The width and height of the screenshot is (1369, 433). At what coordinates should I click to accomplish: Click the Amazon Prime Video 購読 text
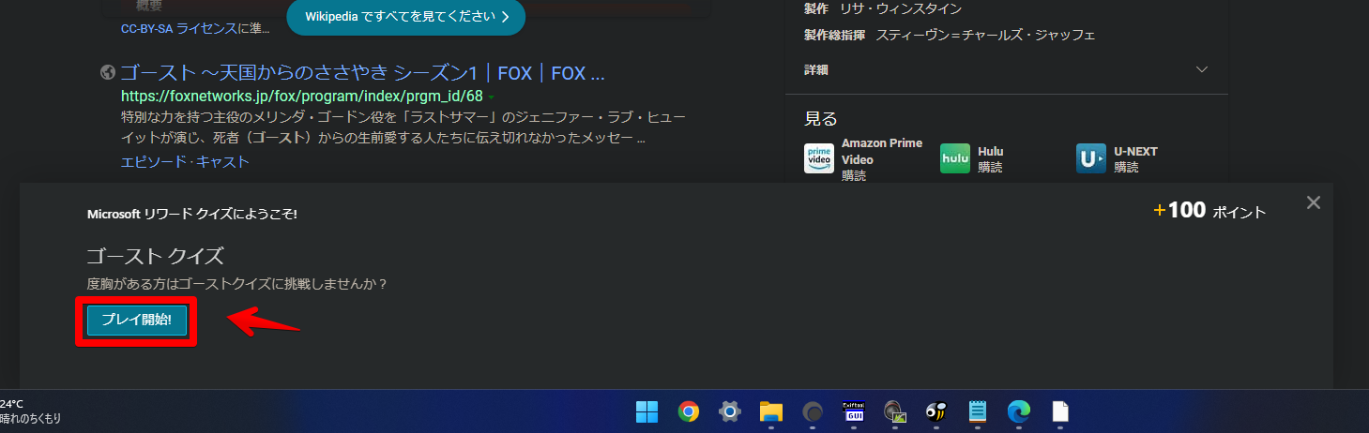pyautogui.click(x=854, y=175)
